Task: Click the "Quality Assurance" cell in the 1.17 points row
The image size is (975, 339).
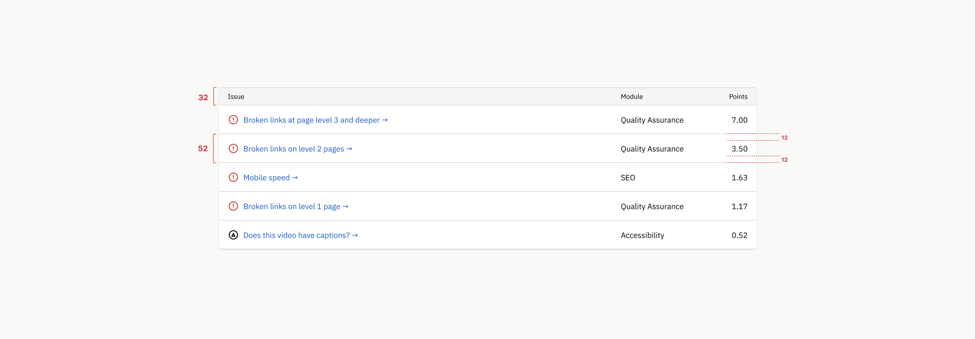Action: [x=652, y=207]
